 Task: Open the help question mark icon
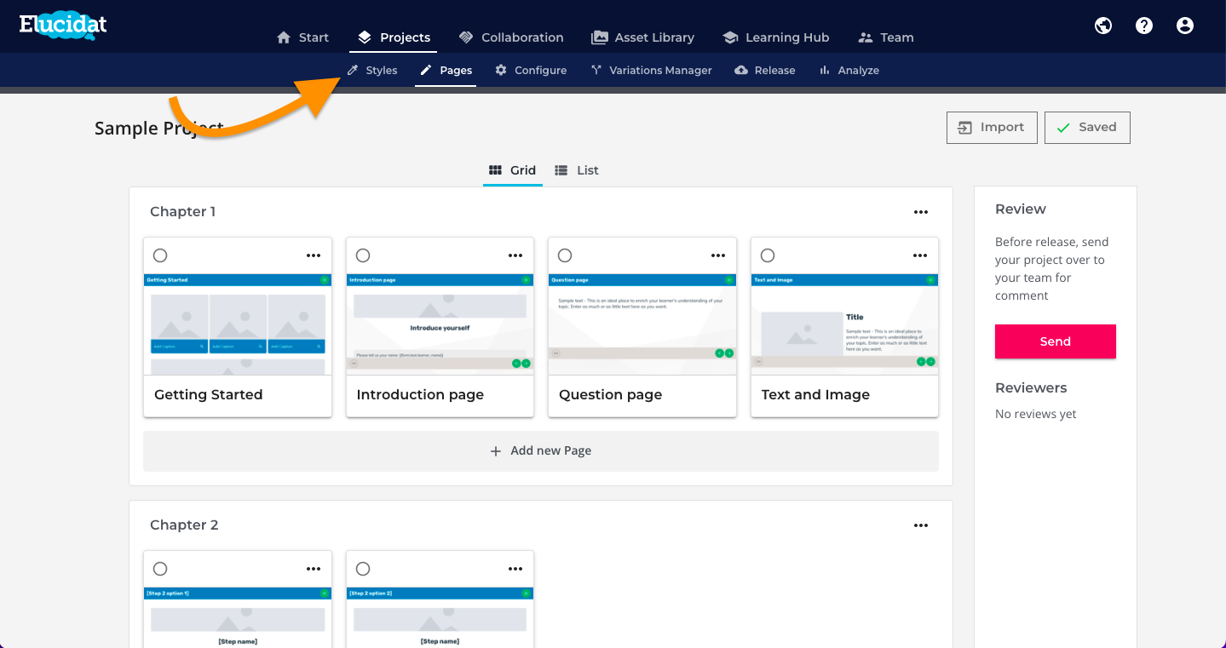[x=1144, y=26]
